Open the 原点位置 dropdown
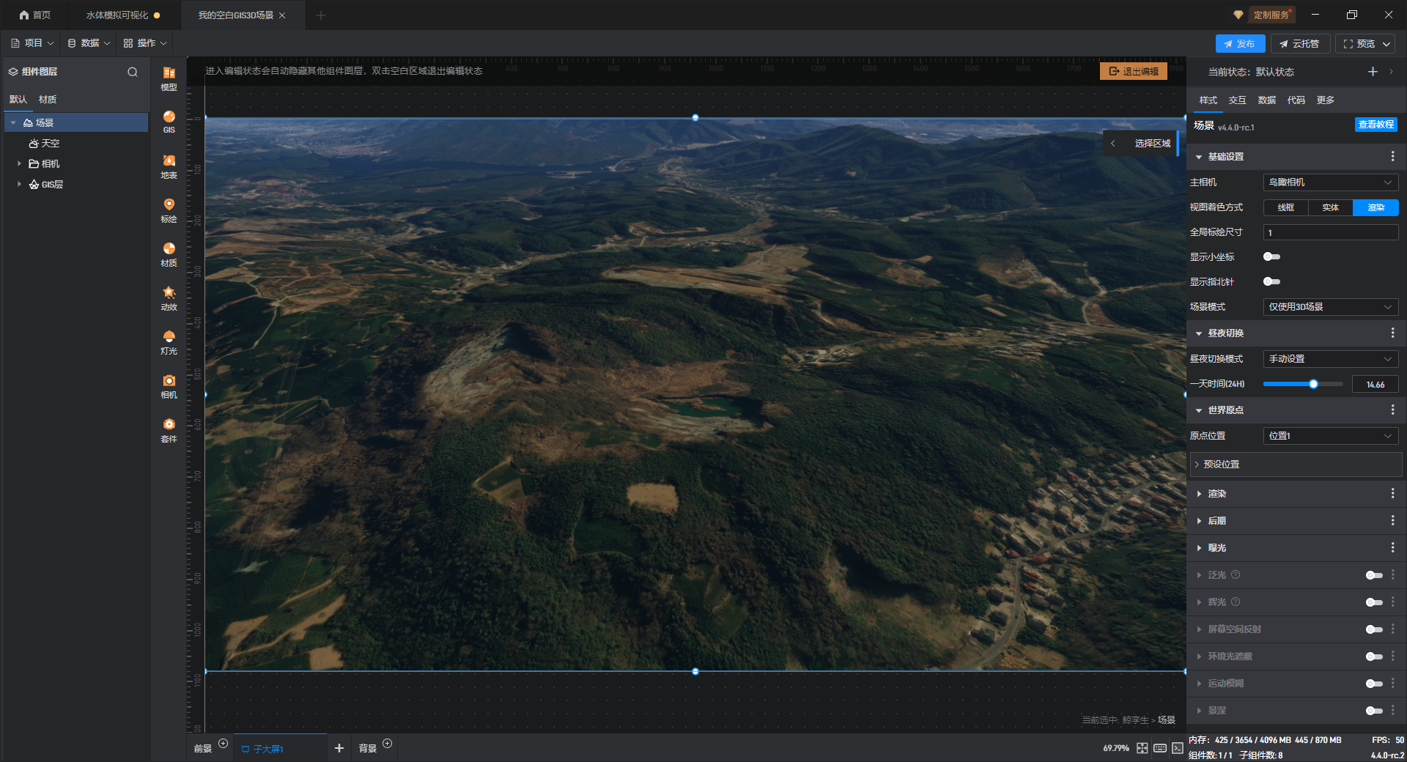Image resolution: width=1407 pixels, height=762 pixels. (x=1331, y=436)
